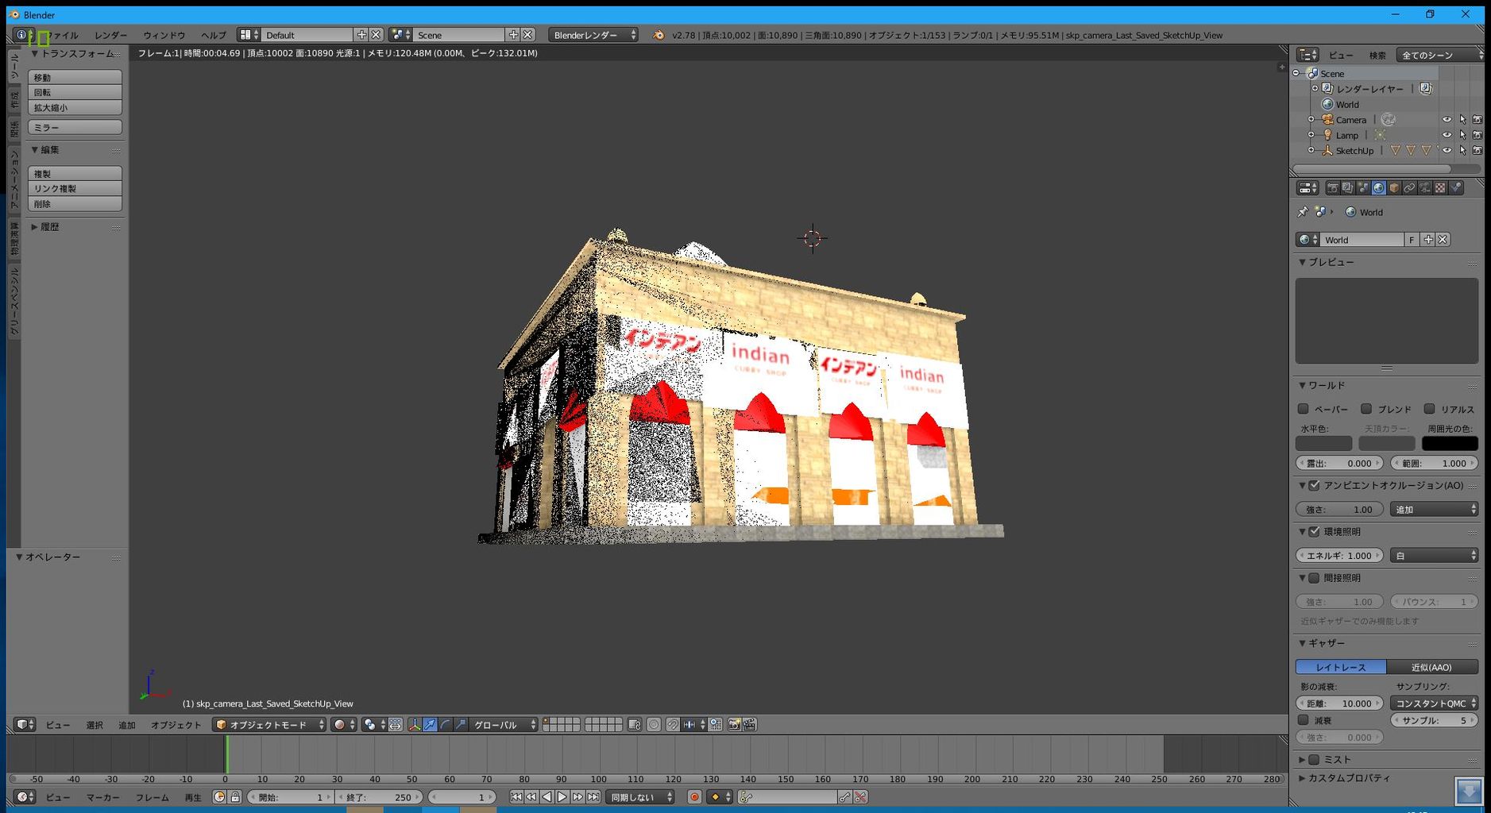This screenshot has height=813, width=1491.
Task: Open the 追加 menu in 3D view header
Action: [127, 725]
